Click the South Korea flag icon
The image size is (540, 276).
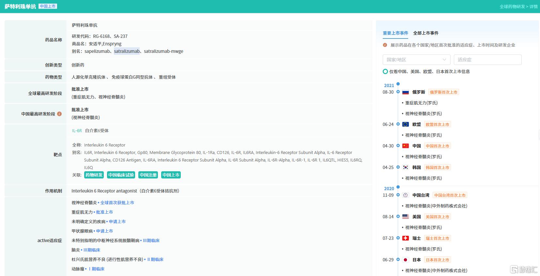405,167
